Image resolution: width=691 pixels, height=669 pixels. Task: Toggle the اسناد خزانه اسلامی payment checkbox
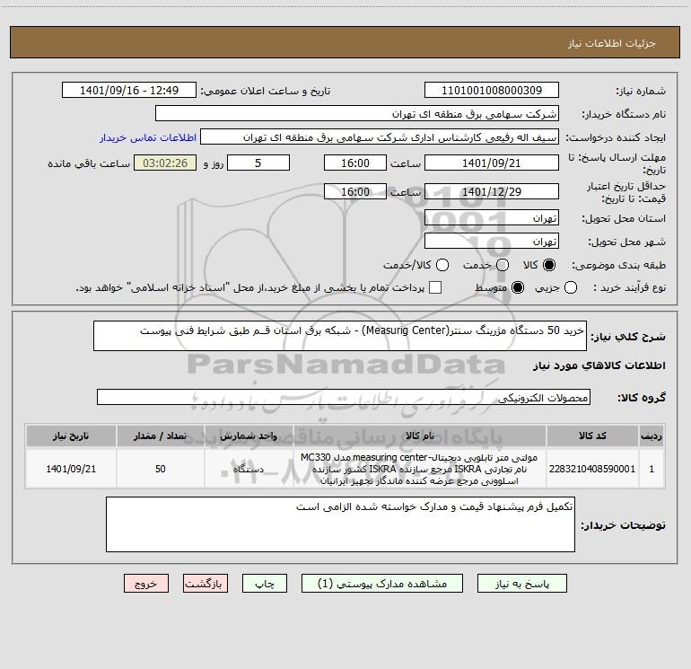(435, 287)
